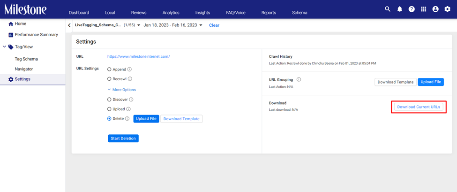Collapse the Tag/View tree chevron
Screen dimensions: 457x192
[x=4, y=46]
